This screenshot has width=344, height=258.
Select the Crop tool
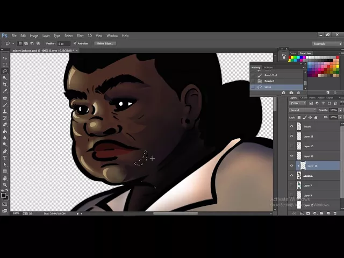tap(5, 84)
